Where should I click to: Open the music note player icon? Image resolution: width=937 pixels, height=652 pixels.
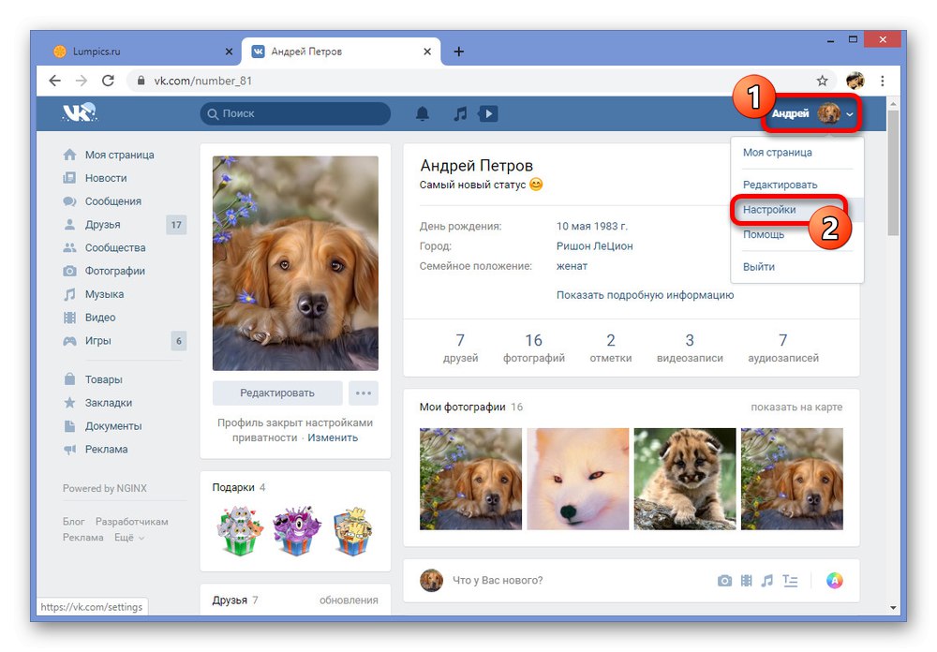[x=459, y=113]
